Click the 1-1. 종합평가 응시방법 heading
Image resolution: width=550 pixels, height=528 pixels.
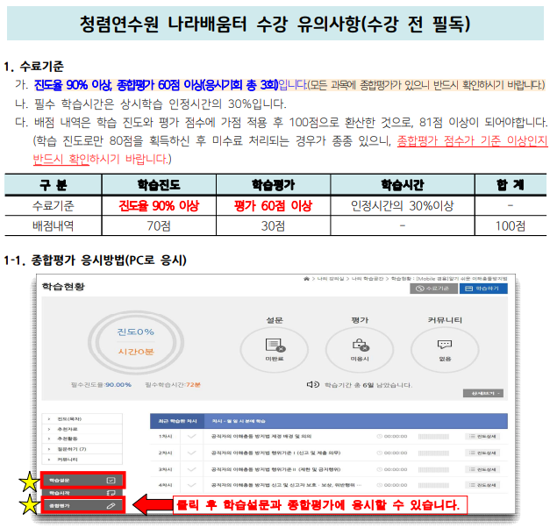coord(95,260)
